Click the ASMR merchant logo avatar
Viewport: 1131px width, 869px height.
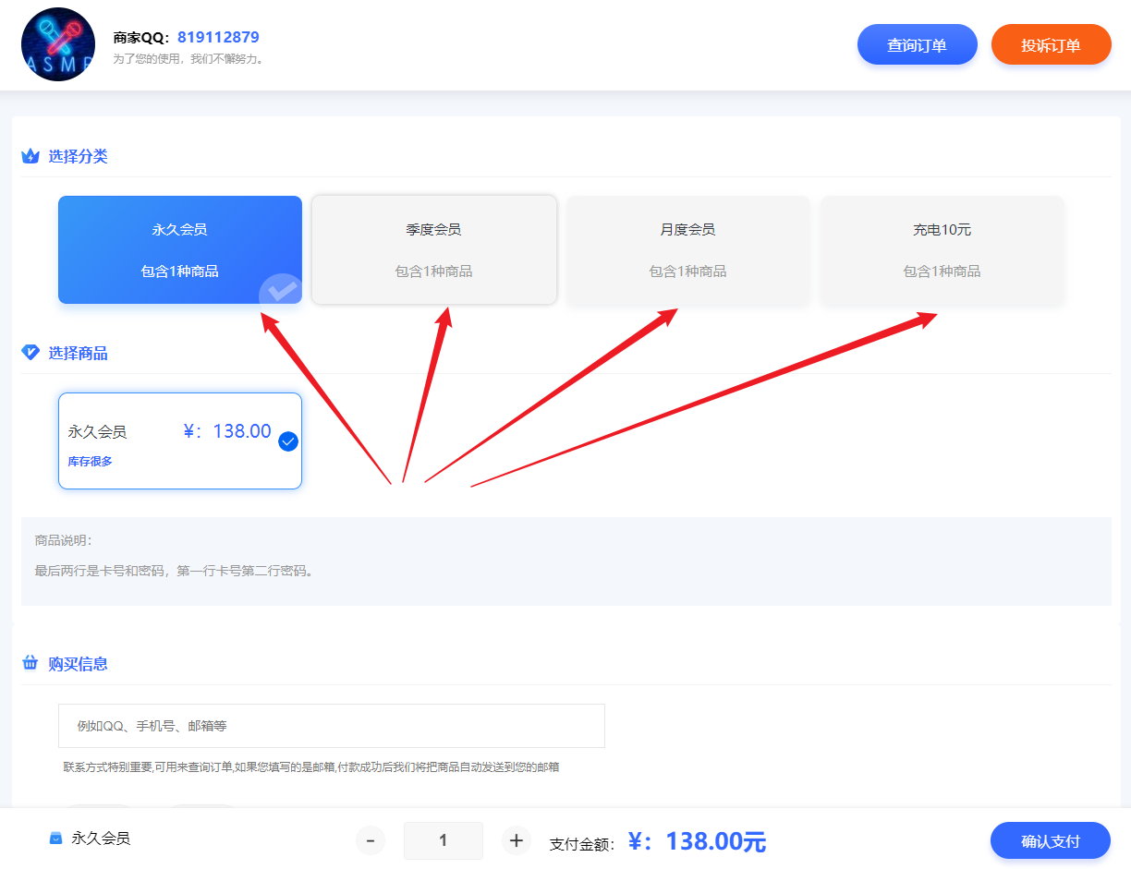pos(58,44)
